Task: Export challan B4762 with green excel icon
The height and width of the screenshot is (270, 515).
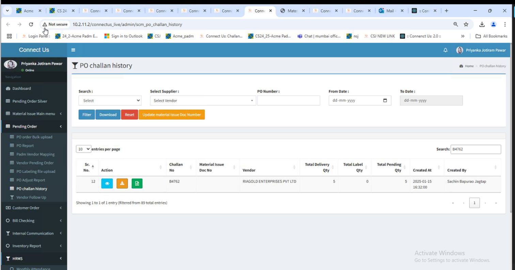Action: click(137, 184)
